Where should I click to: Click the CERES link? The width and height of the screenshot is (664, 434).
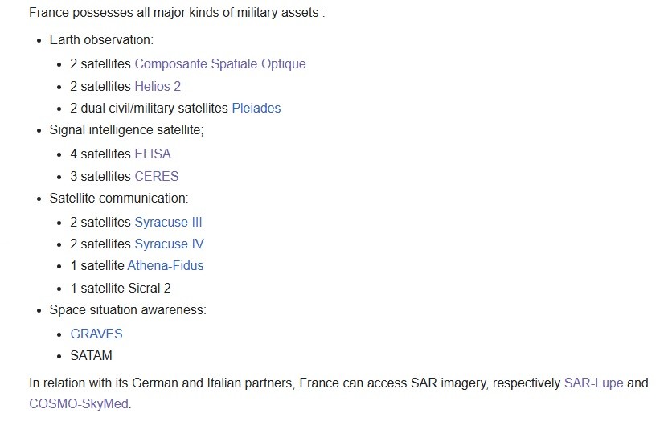(x=156, y=176)
